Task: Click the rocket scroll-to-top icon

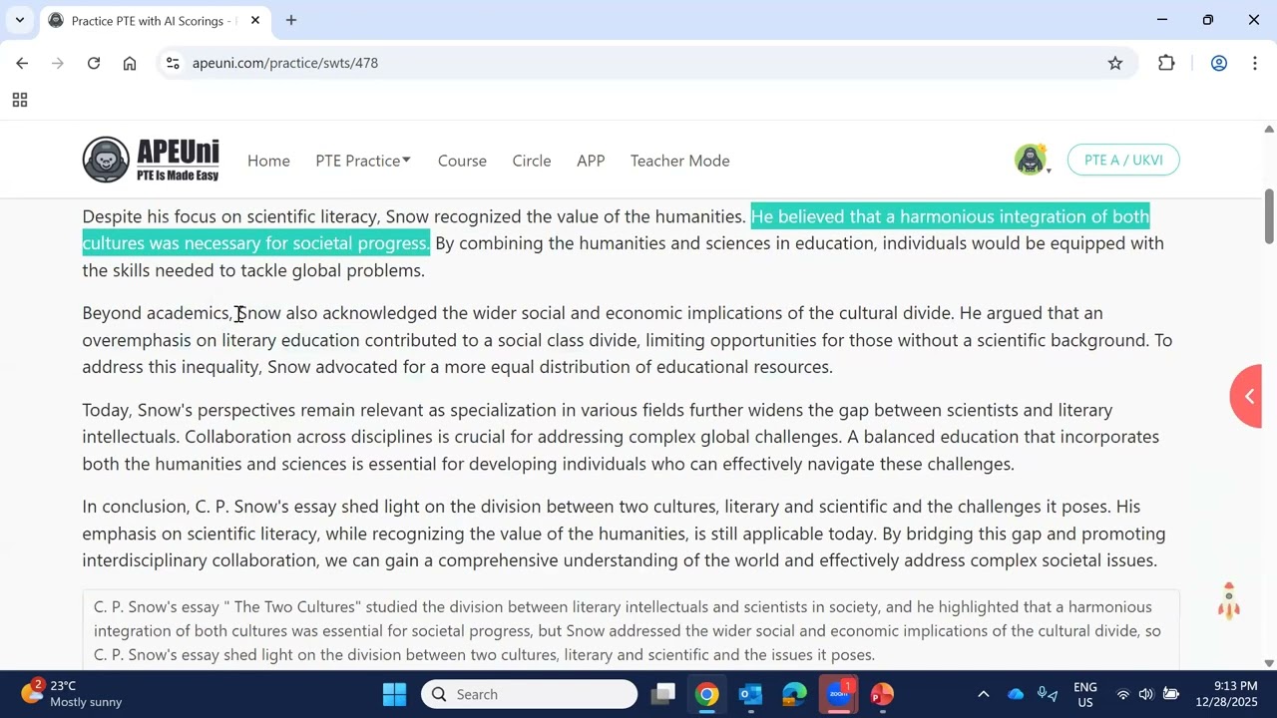Action: [1229, 601]
